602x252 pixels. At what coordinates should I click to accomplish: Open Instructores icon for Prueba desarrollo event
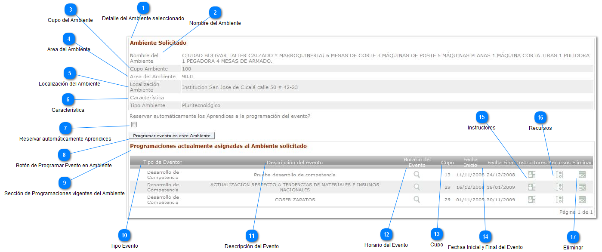click(532, 175)
